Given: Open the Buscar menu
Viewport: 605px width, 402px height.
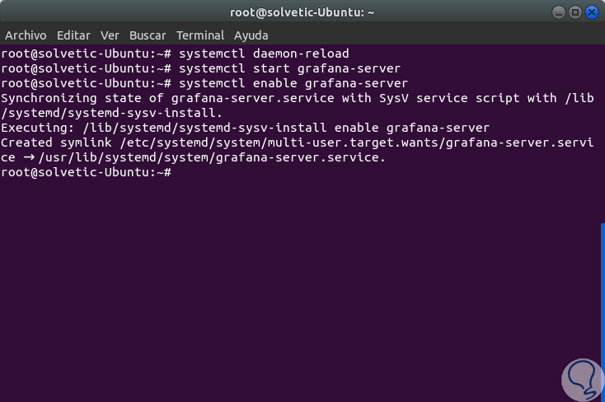Looking at the screenshot, I should pyautogui.click(x=148, y=35).
